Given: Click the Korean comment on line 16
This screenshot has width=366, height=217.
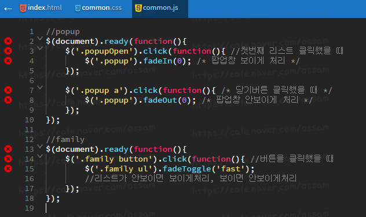Looking at the screenshot, I should (x=191, y=178).
